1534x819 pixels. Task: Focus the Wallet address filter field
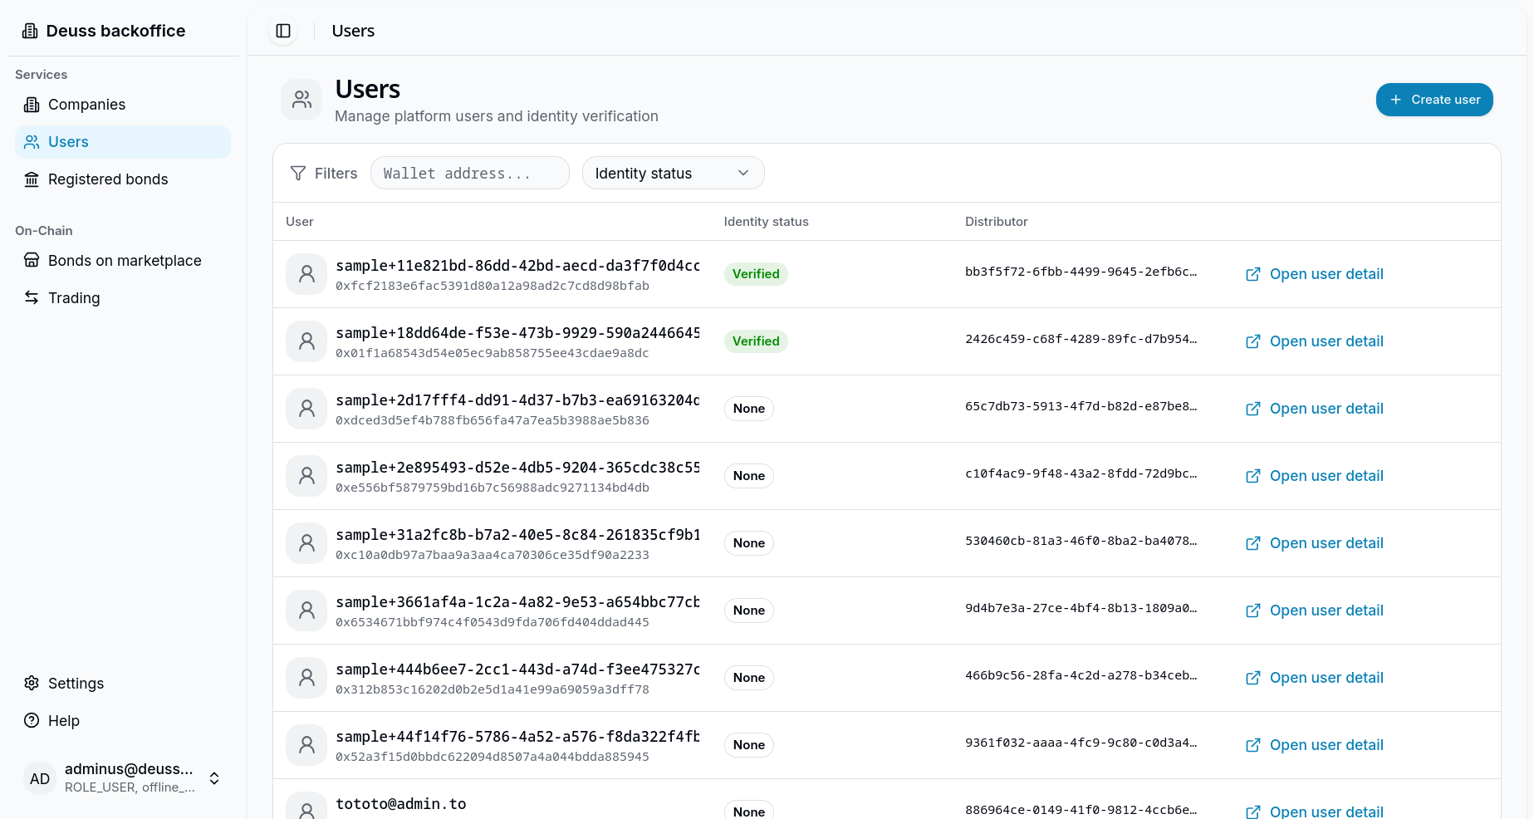point(470,173)
